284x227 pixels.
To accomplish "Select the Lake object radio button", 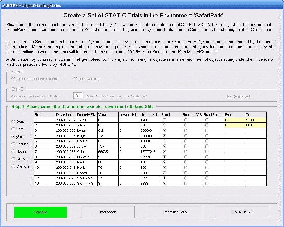I will (x=13, y=129).
